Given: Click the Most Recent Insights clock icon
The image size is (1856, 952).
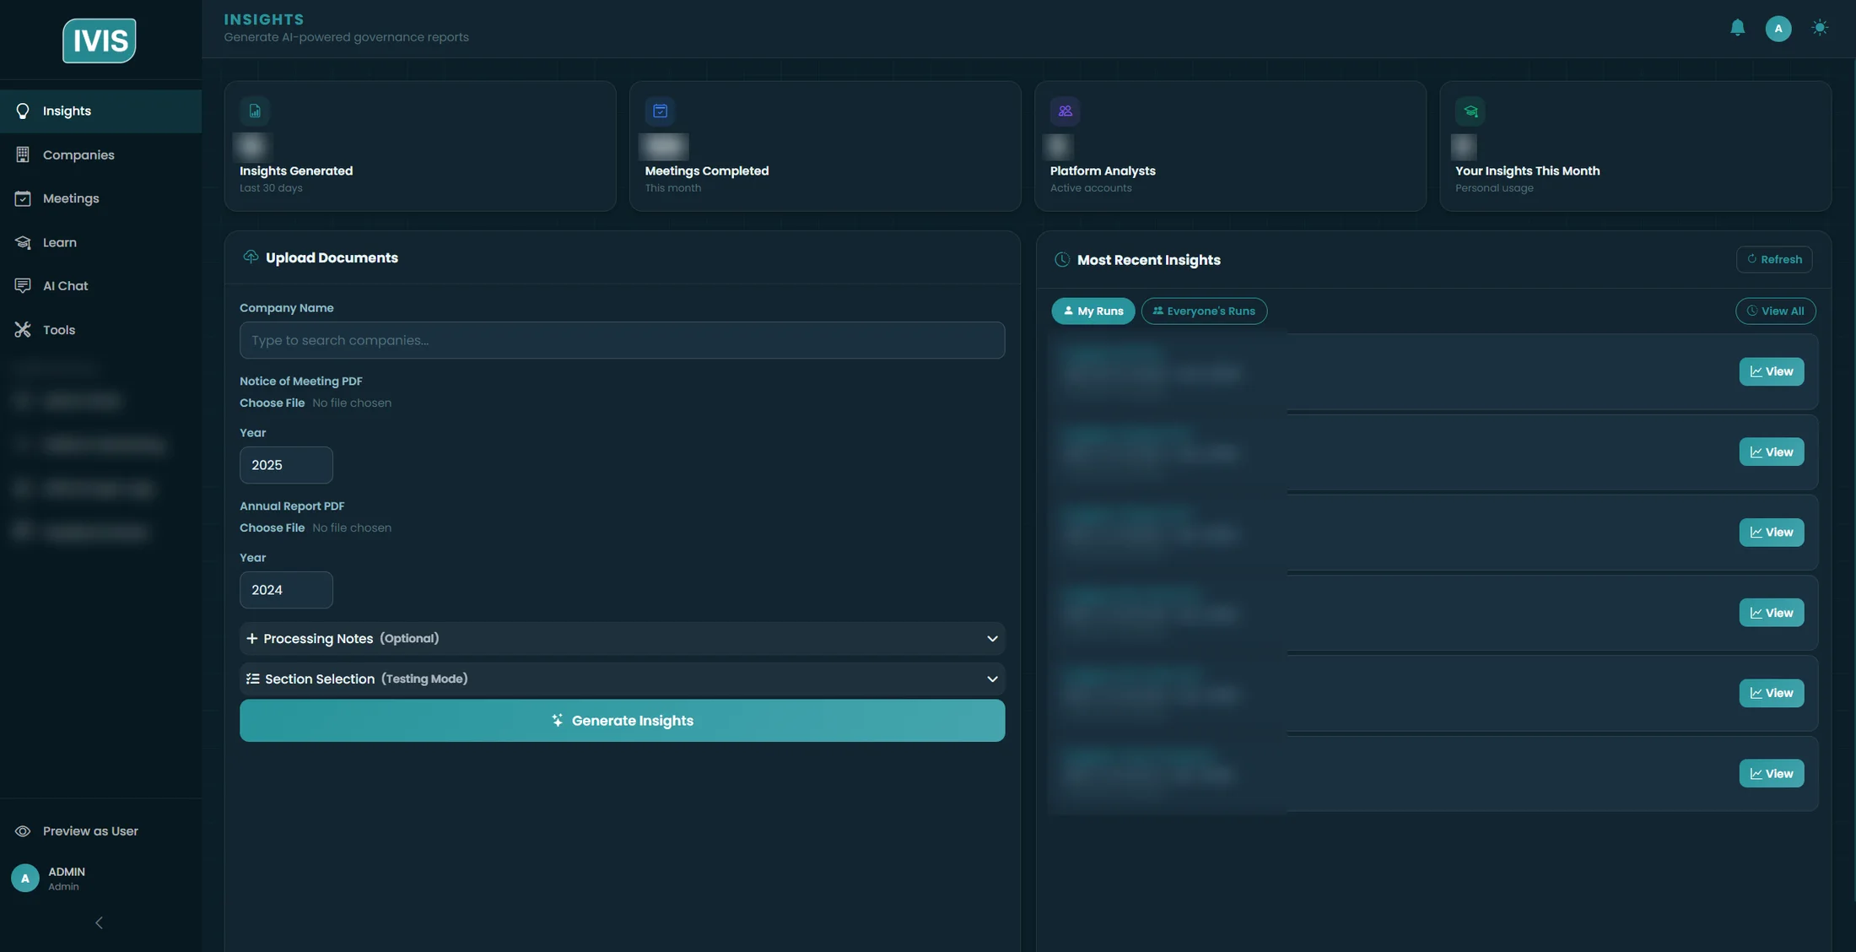Looking at the screenshot, I should pos(1062,260).
